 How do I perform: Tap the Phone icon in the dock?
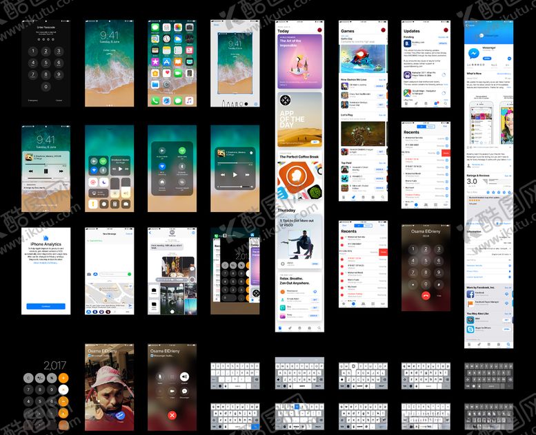(x=155, y=100)
